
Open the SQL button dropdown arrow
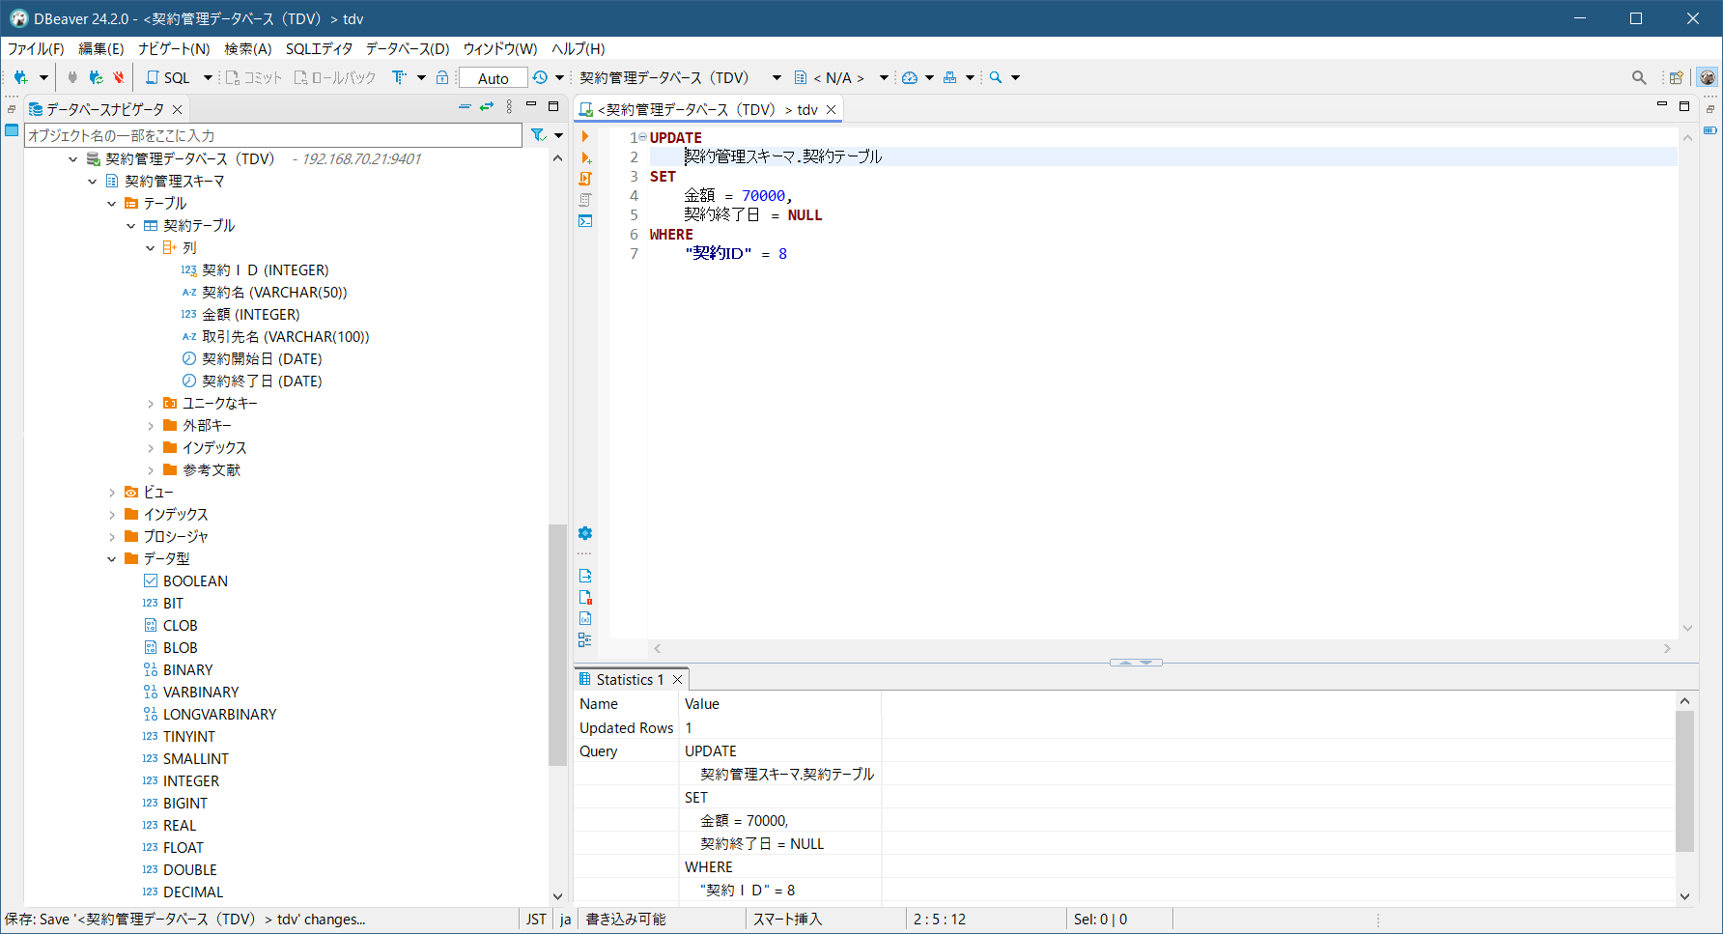(208, 77)
